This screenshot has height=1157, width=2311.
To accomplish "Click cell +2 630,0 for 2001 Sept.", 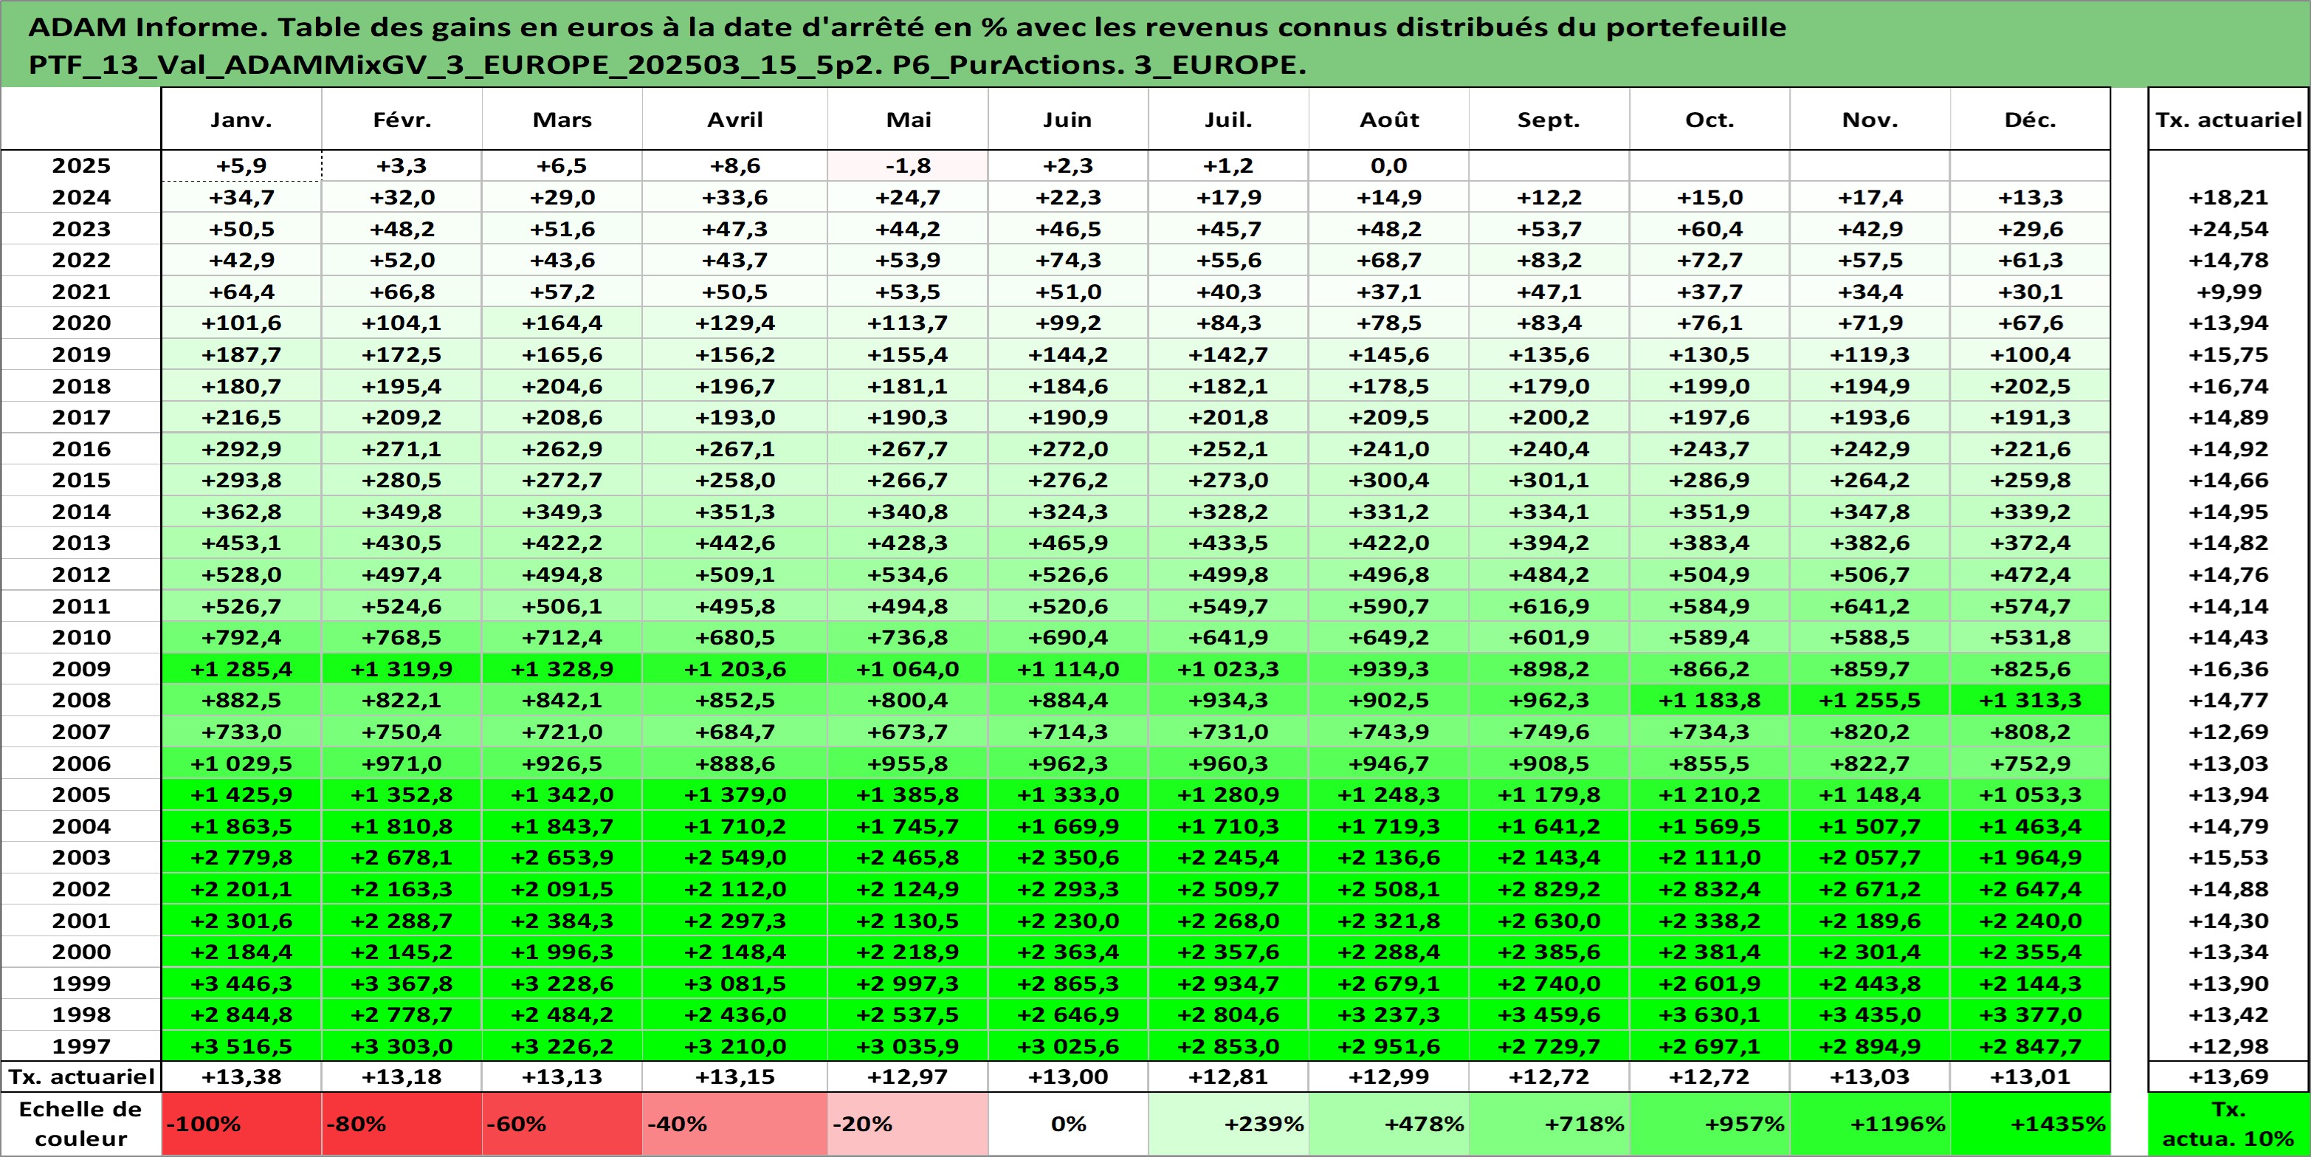I will (1549, 920).
